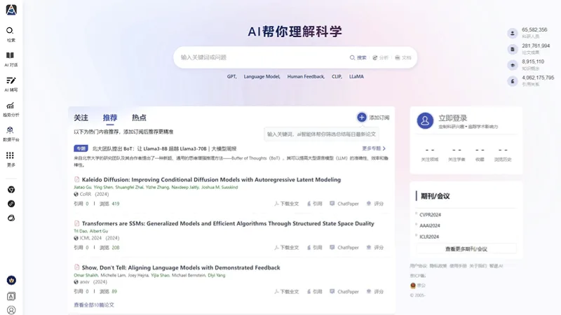Switch to the 关注 tab
The height and width of the screenshot is (315, 561).
click(81, 118)
